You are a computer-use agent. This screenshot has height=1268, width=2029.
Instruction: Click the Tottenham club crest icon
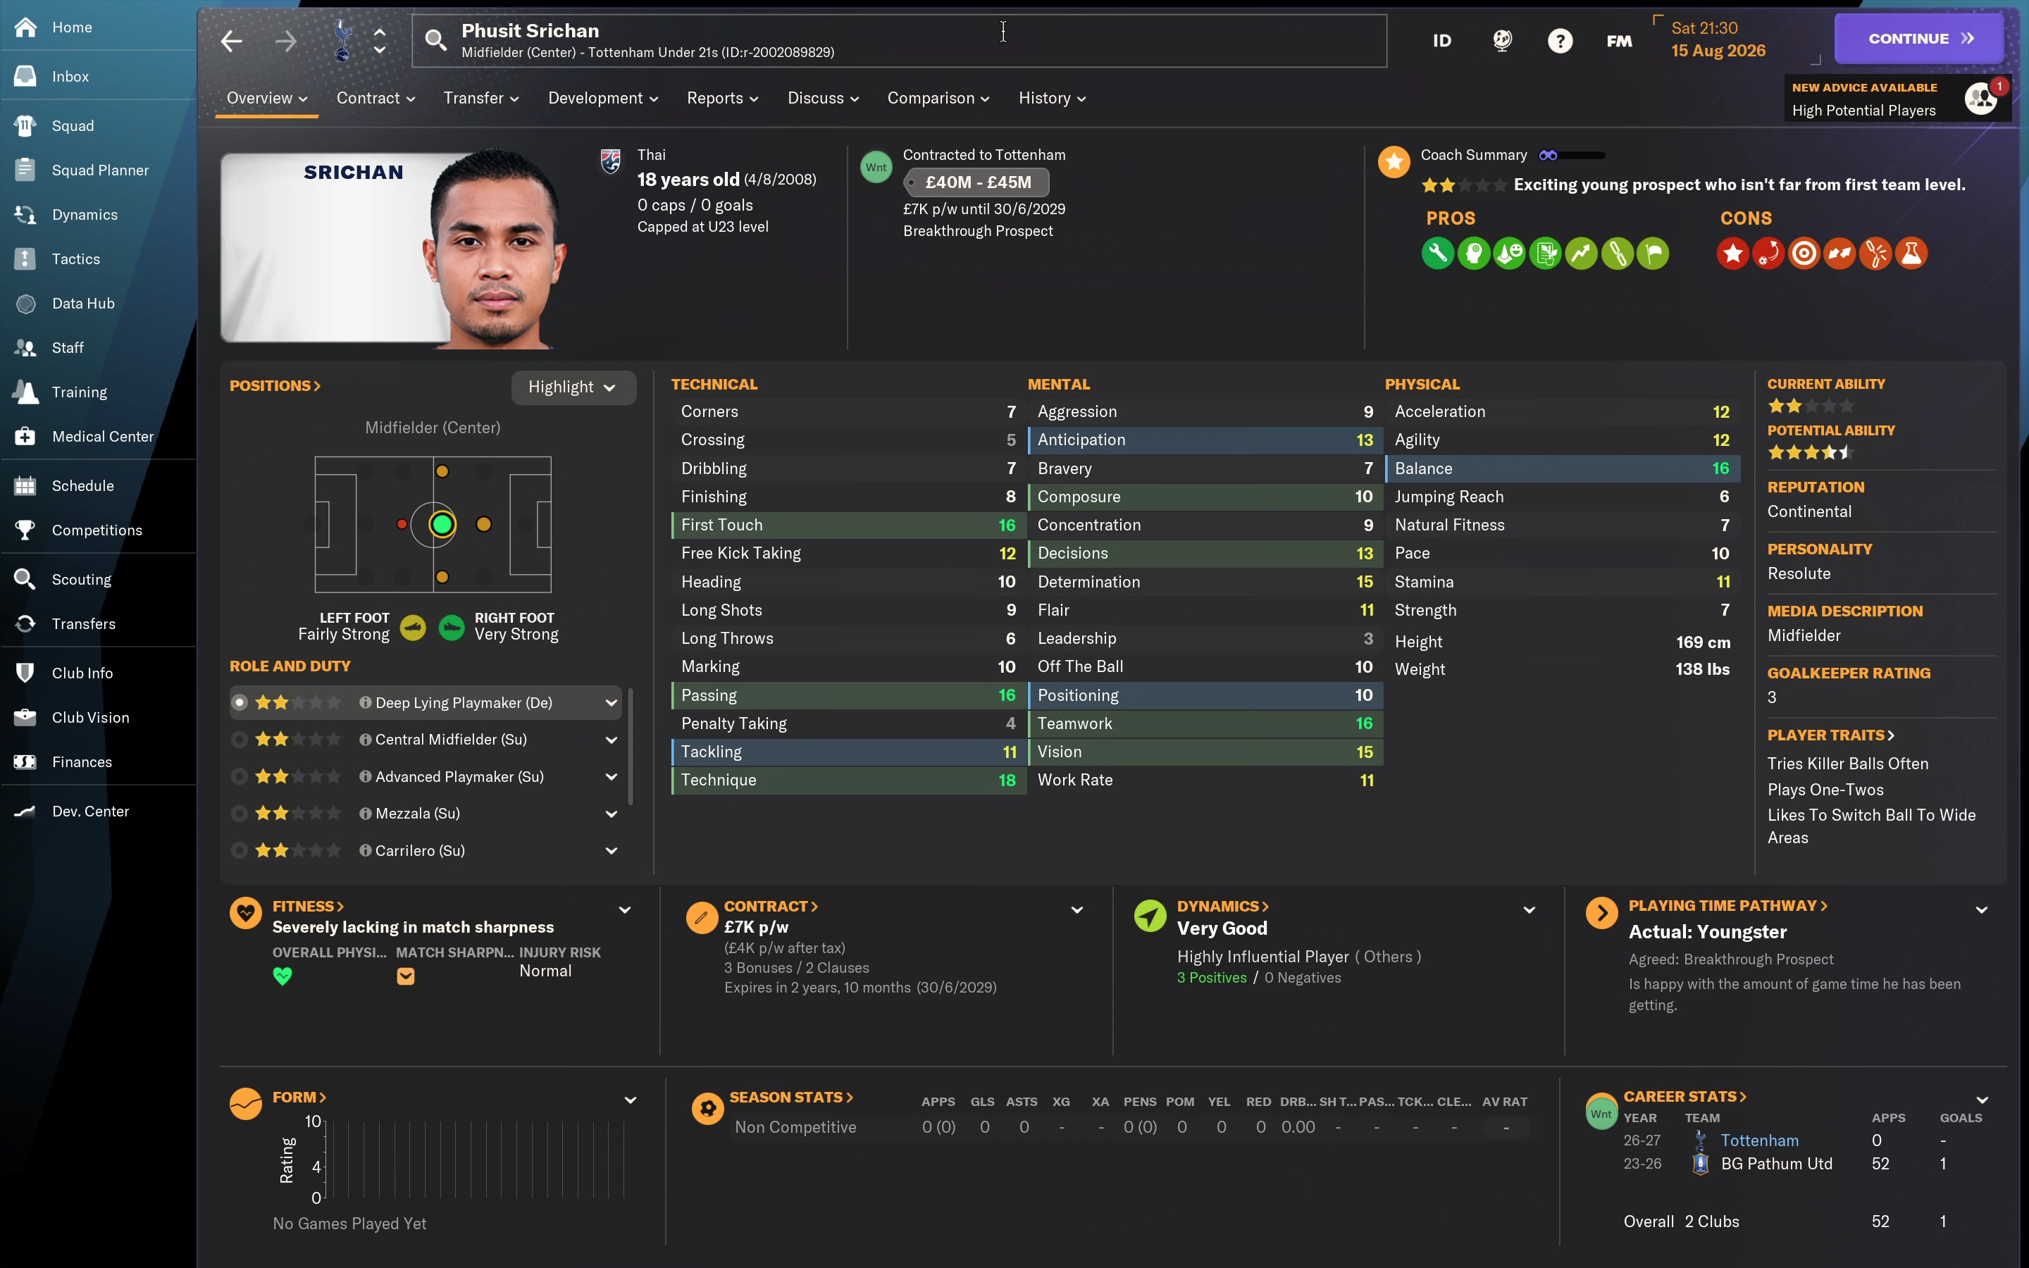[342, 40]
